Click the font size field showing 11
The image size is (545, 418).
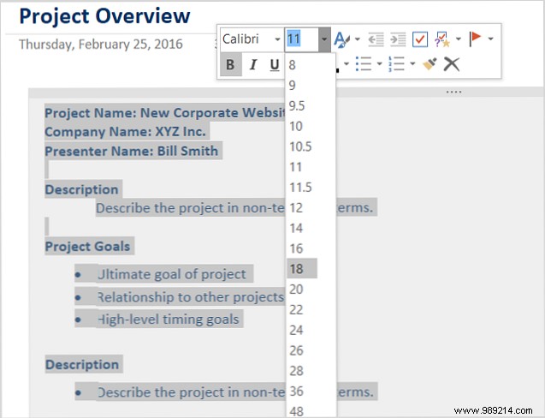(302, 39)
